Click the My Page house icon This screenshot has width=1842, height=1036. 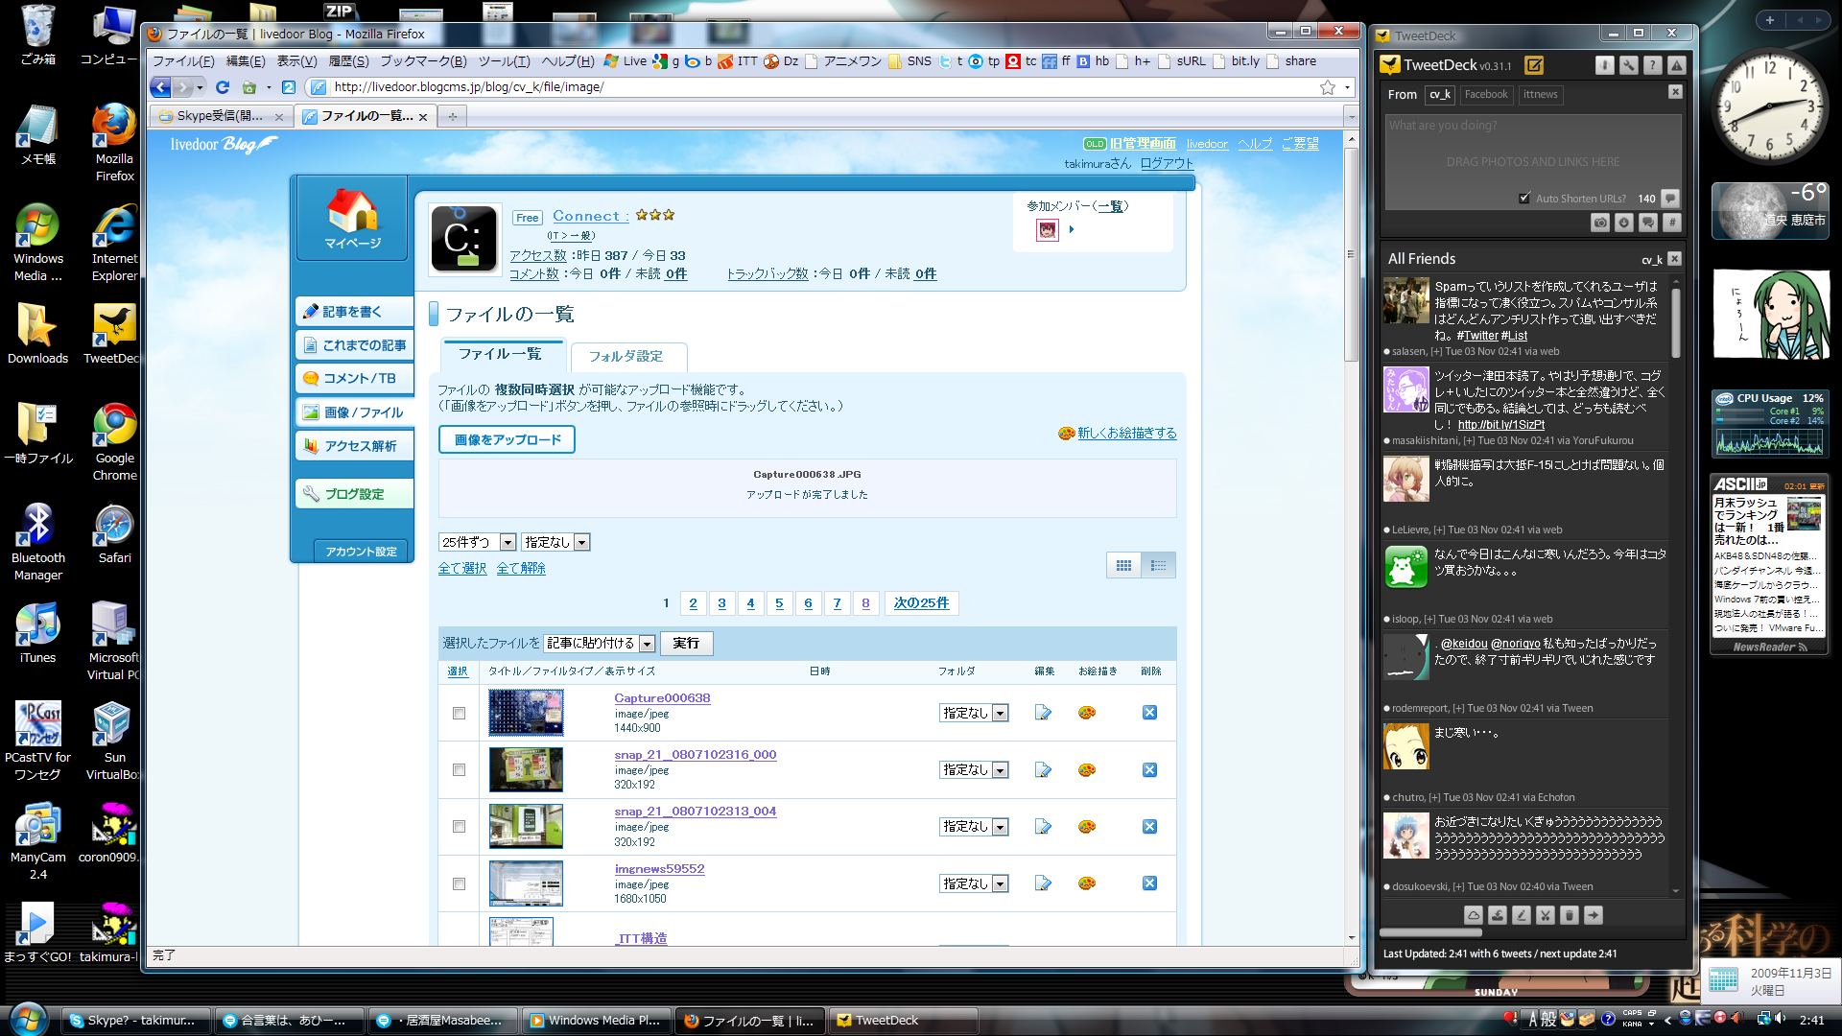[352, 218]
